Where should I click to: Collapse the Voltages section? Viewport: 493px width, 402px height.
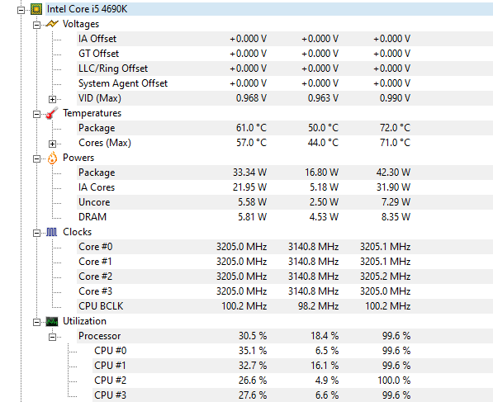[37, 25]
